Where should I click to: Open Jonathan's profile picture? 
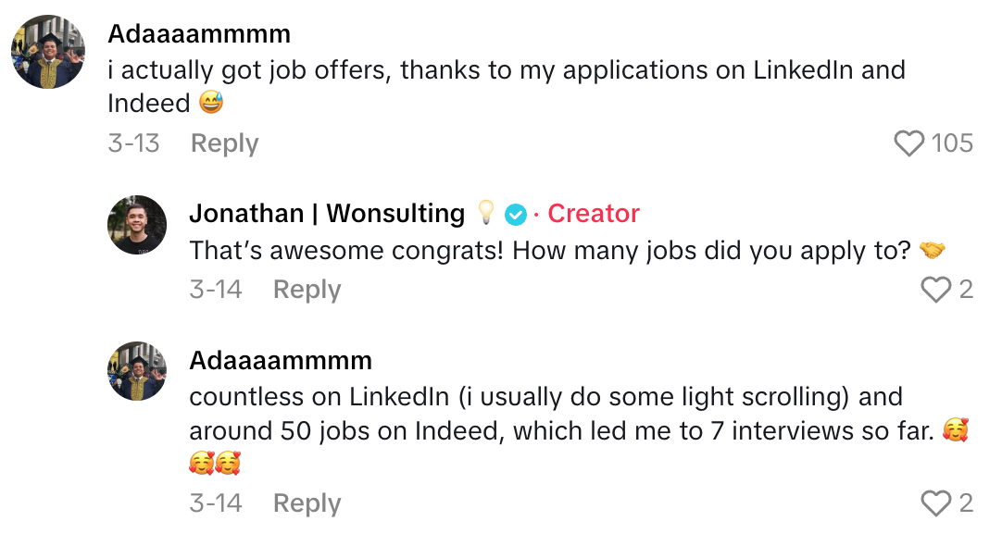(137, 225)
